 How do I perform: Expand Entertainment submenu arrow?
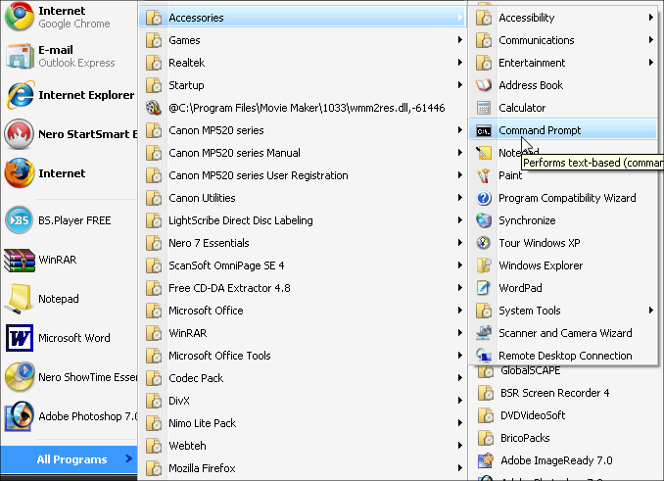click(x=651, y=63)
